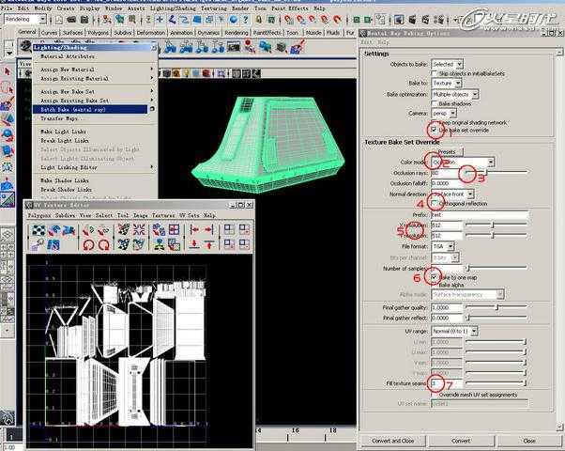Click the help question mark icon in status line

coord(245,19)
